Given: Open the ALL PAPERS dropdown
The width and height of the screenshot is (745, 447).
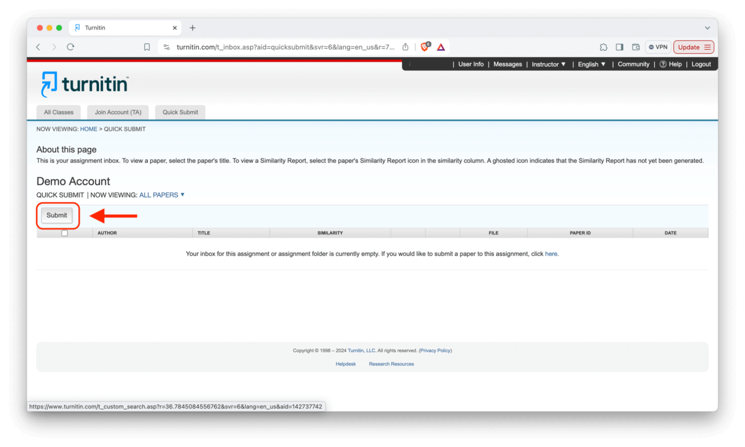Looking at the screenshot, I should 162,195.
